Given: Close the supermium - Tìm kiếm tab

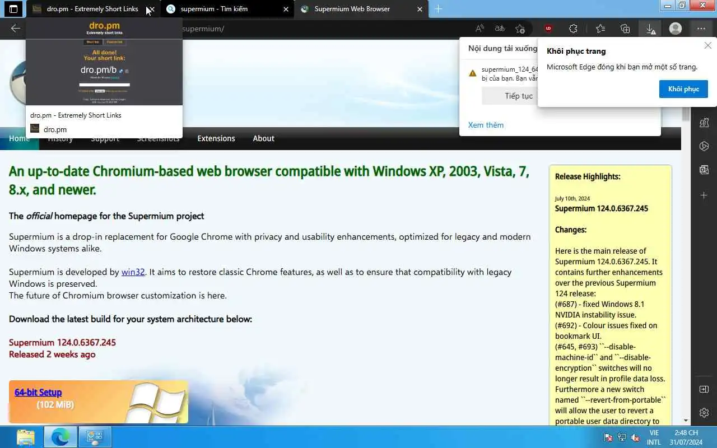Looking at the screenshot, I should pyautogui.click(x=286, y=9).
